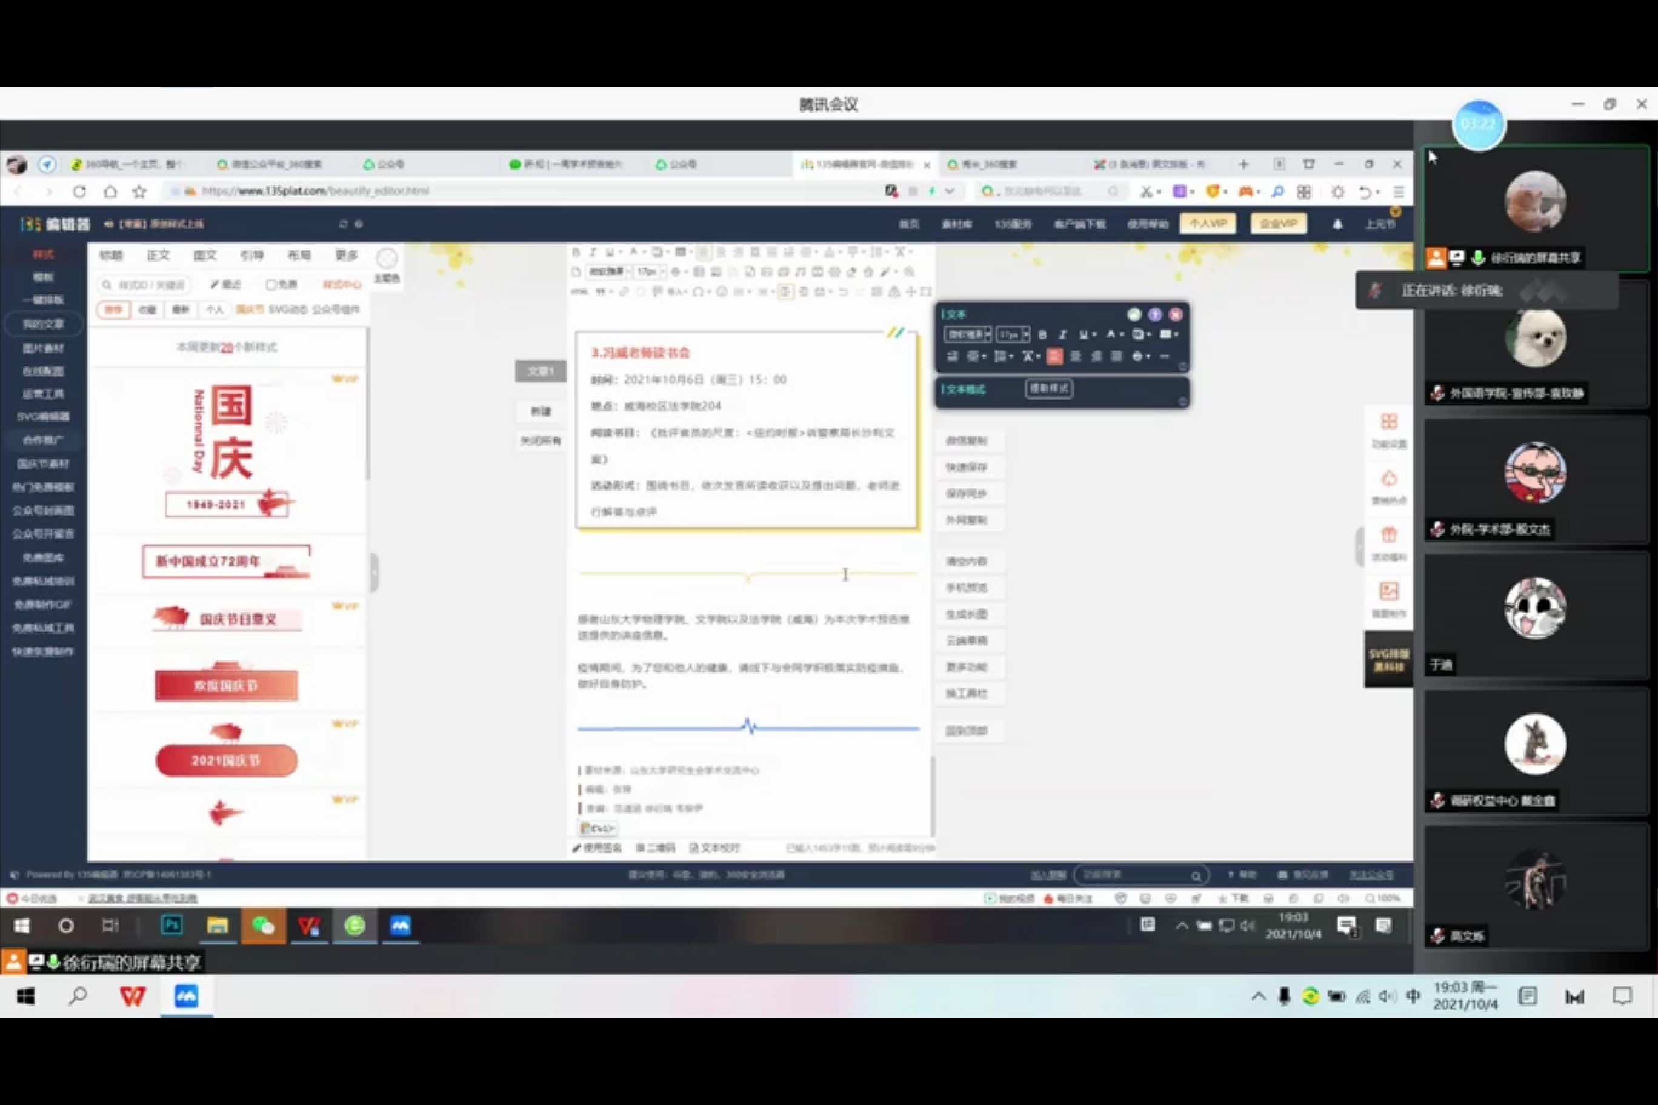The width and height of the screenshot is (1658, 1105).
Task: Open the font family dropdown in the 文本 panel
Action: pyautogui.click(x=968, y=335)
